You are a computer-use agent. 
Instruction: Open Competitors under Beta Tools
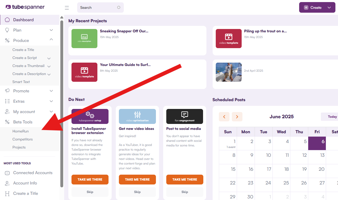(x=23, y=139)
